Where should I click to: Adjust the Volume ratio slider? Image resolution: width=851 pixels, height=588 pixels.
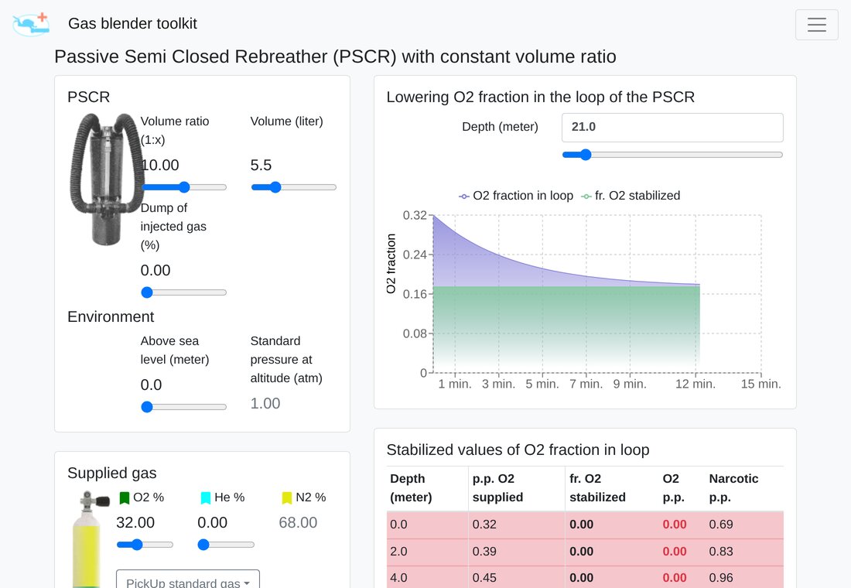pyautogui.click(x=183, y=187)
